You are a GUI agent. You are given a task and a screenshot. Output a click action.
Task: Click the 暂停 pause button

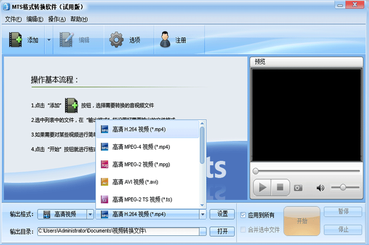click(343, 212)
